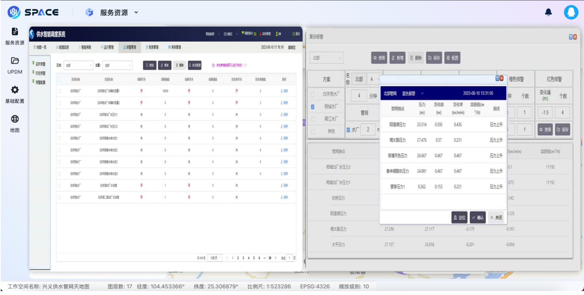Viewport: 584px width, 295px height.
Task: Select 历史报警 in the left menu
Action: (x=39, y=73)
